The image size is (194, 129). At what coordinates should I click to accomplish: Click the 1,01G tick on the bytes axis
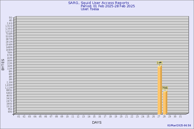point(9,31)
